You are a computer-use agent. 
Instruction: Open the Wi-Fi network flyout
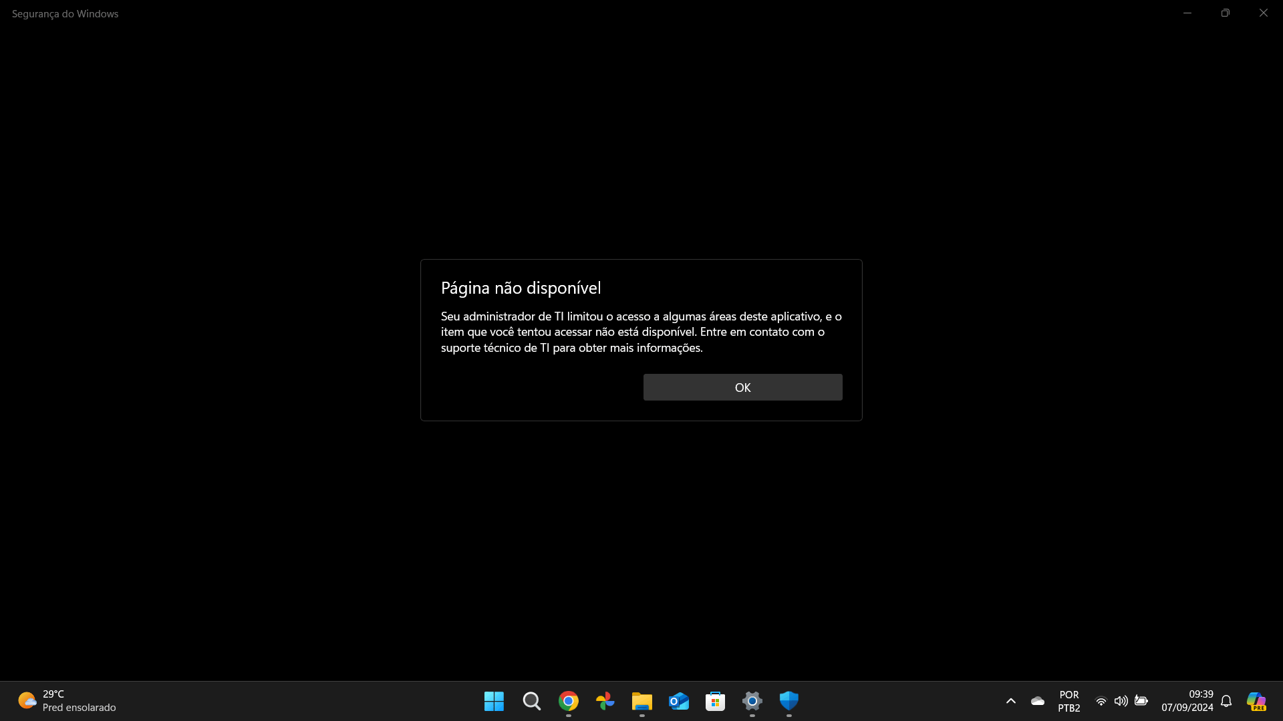pyautogui.click(x=1101, y=701)
